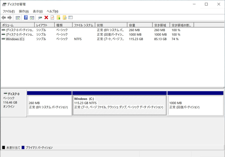Viewport: 225px width, 157px height.
Task: Click the 116.46 GB disk size text
Action: [x=10, y=103]
